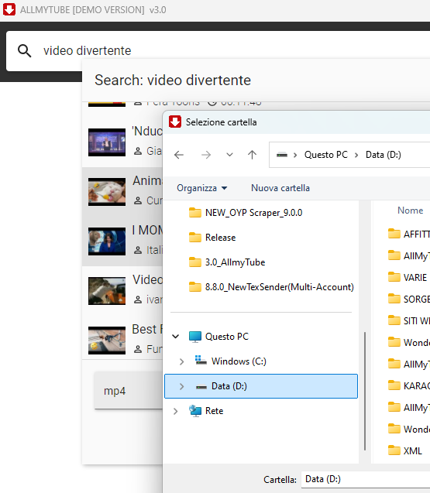The height and width of the screenshot is (493, 430).
Task: Click the drive icon in address bar
Action: (282, 155)
